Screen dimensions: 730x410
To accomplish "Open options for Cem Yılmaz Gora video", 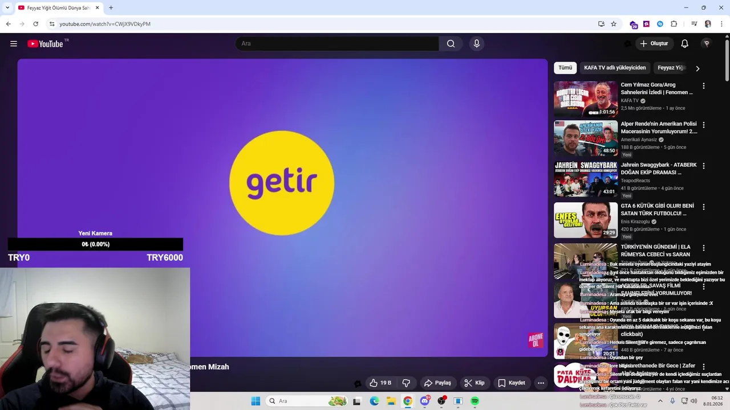I will tap(703, 86).
